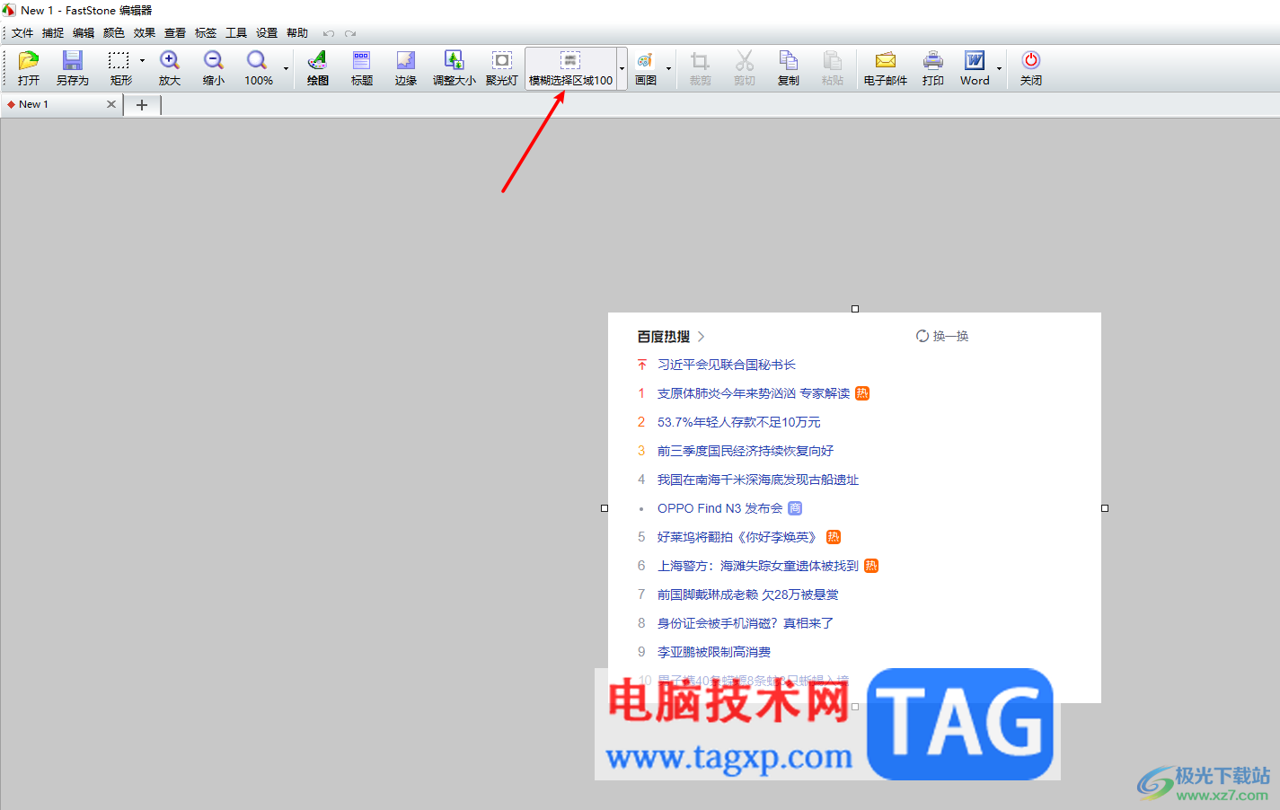Open the 绘图 drawing tool

point(318,68)
